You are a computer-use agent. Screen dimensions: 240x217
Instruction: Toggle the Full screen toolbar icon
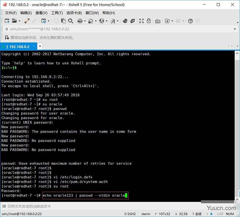(141, 21)
